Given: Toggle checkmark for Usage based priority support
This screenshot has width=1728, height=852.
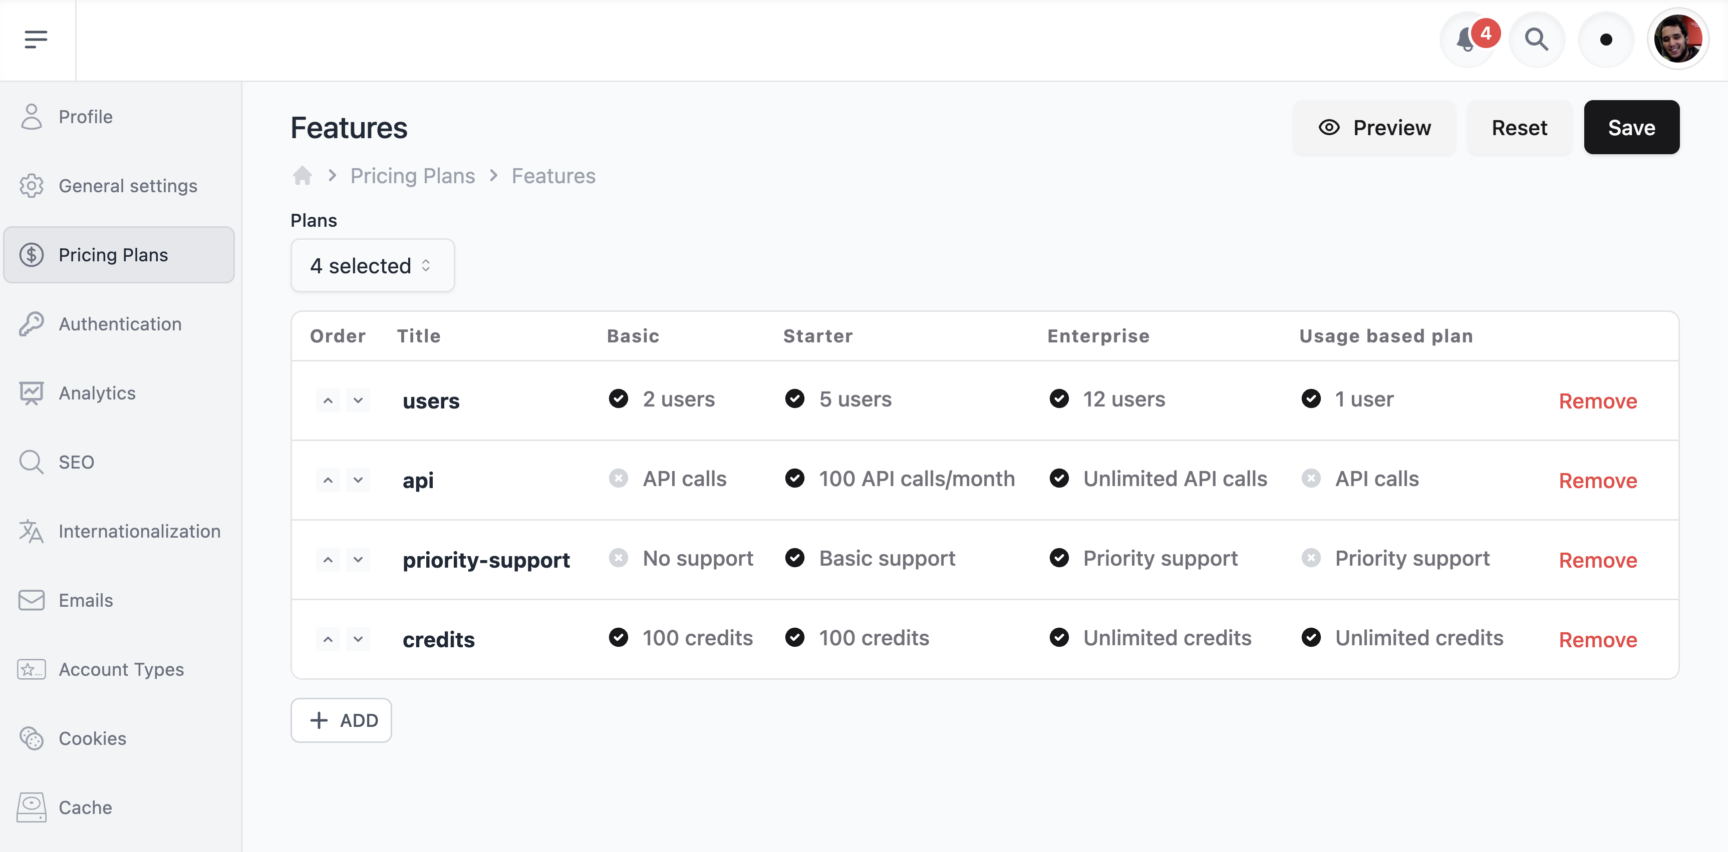Looking at the screenshot, I should coord(1314,558).
